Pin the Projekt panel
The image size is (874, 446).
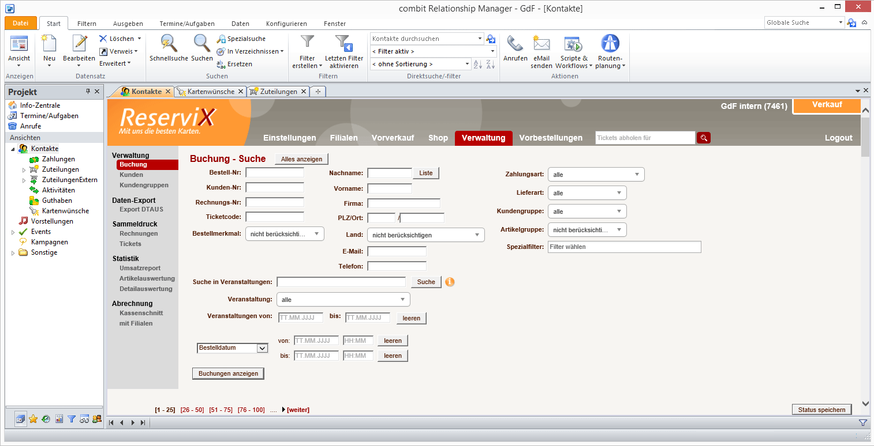pyautogui.click(x=88, y=92)
